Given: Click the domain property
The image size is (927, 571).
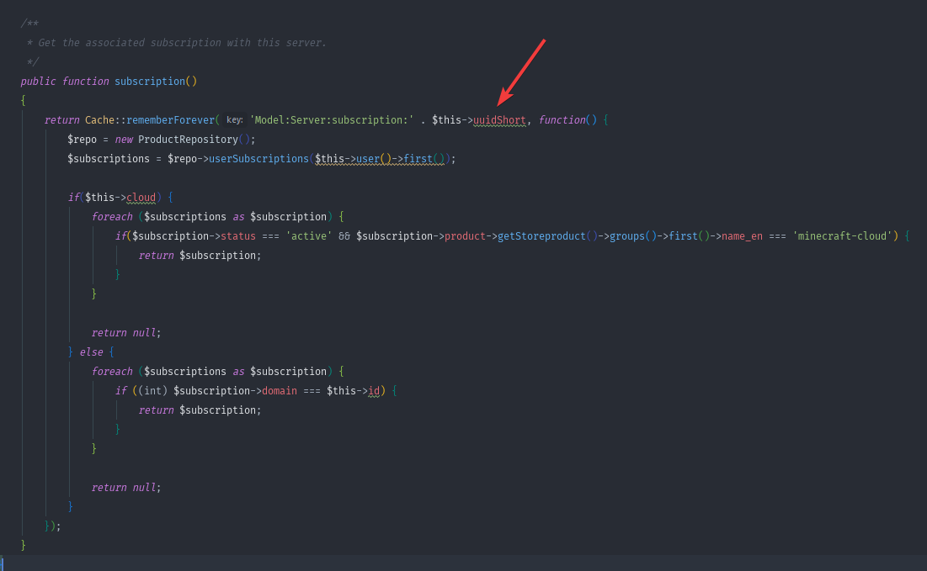Looking at the screenshot, I should tap(280, 391).
